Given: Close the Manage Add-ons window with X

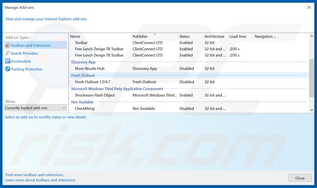Looking at the screenshot, I should click(x=309, y=7).
